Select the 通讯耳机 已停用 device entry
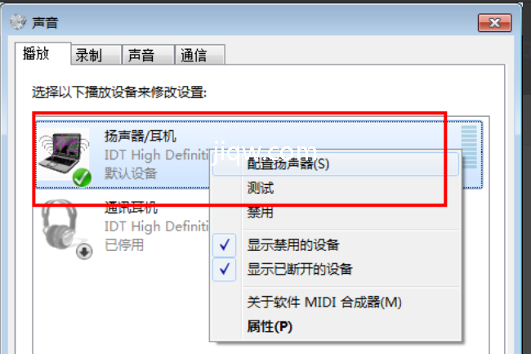This screenshot has width=531, height=354. point(122,226)
